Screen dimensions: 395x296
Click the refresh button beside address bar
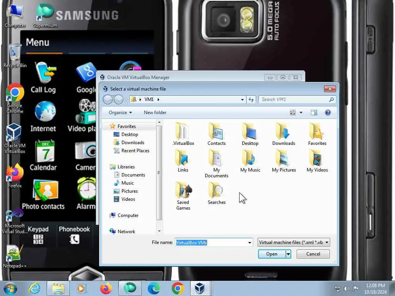coord(251,99)
